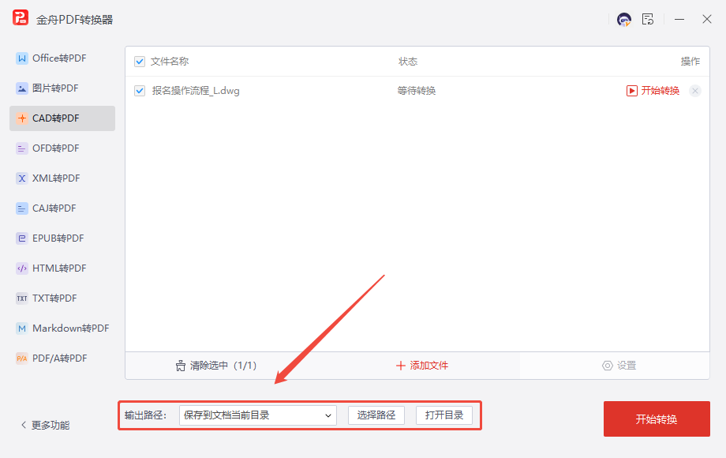The image size is (726, 458).
Task: Click the 操作 column header
Action: click(690, 62)
